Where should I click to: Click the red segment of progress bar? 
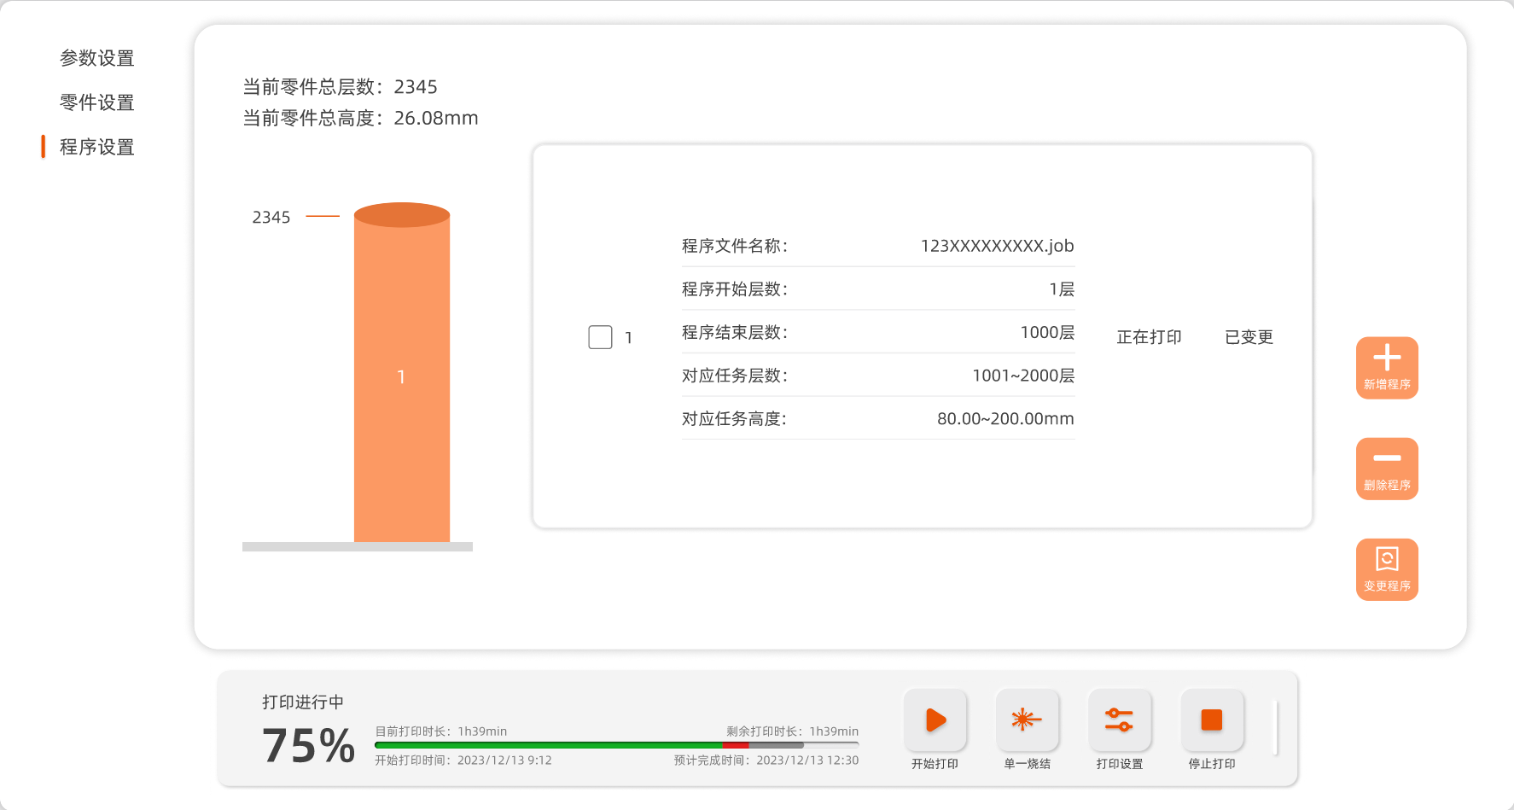point(735,745)
